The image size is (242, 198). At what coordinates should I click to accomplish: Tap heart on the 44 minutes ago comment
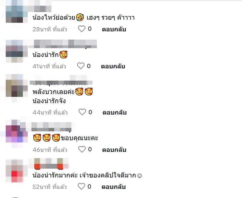coord(82,112)
